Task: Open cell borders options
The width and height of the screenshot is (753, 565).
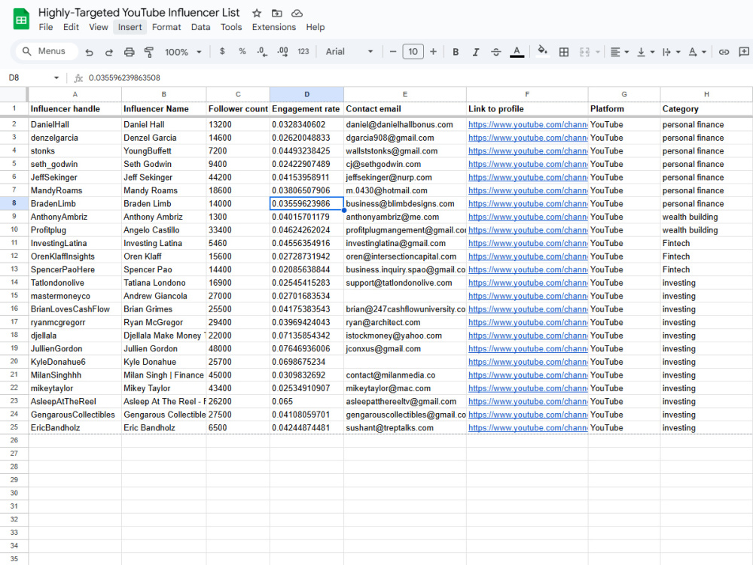Action: click(x=564, y=52)
